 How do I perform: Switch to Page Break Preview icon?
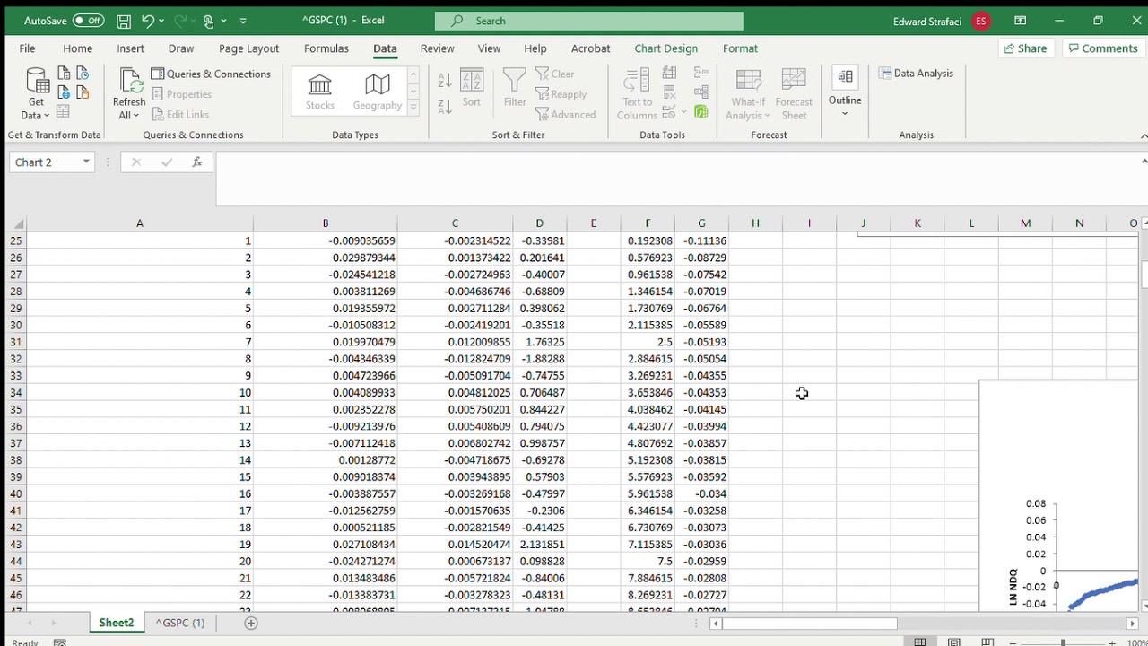[987, 642]
